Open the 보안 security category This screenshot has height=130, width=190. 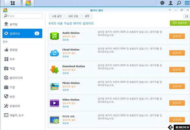point(22,96)
